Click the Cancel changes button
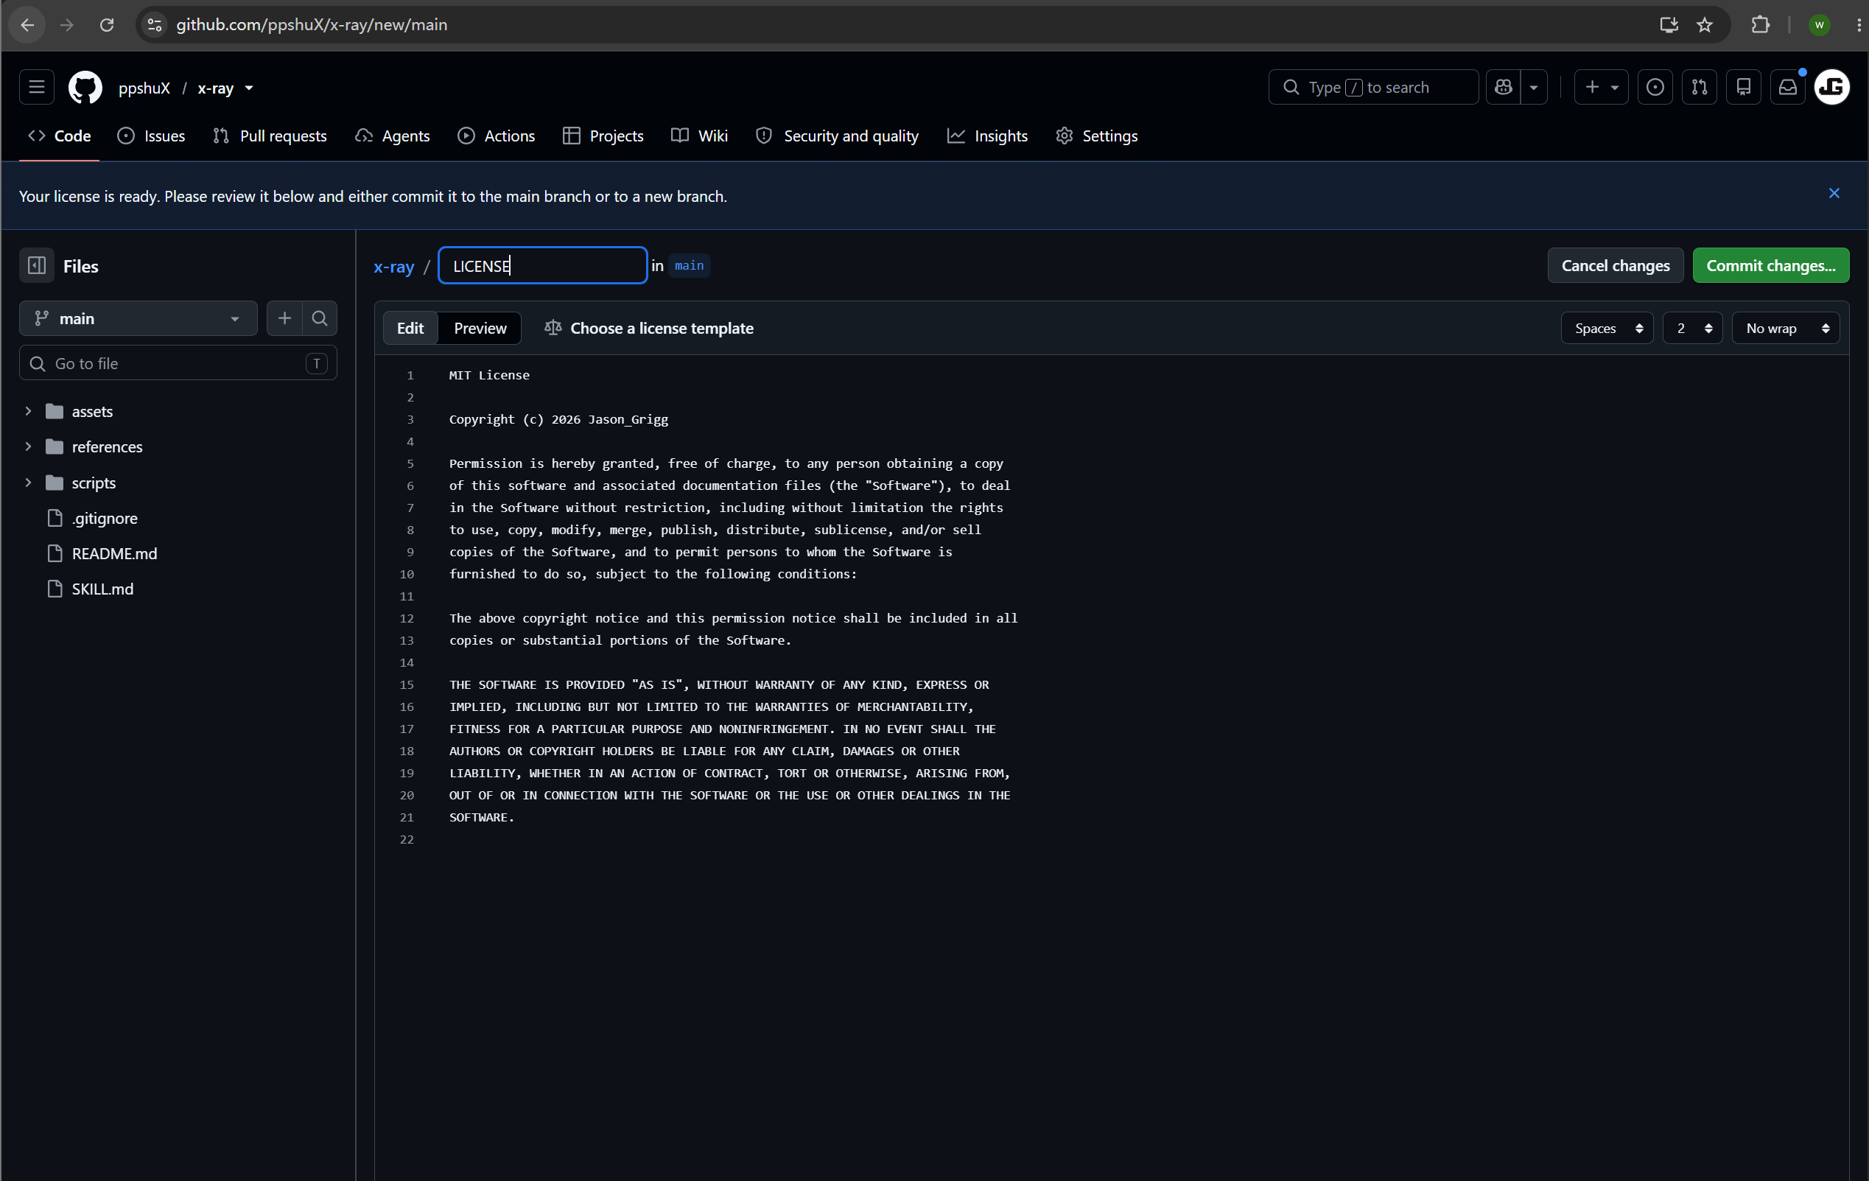 [x=1615, y=265]
